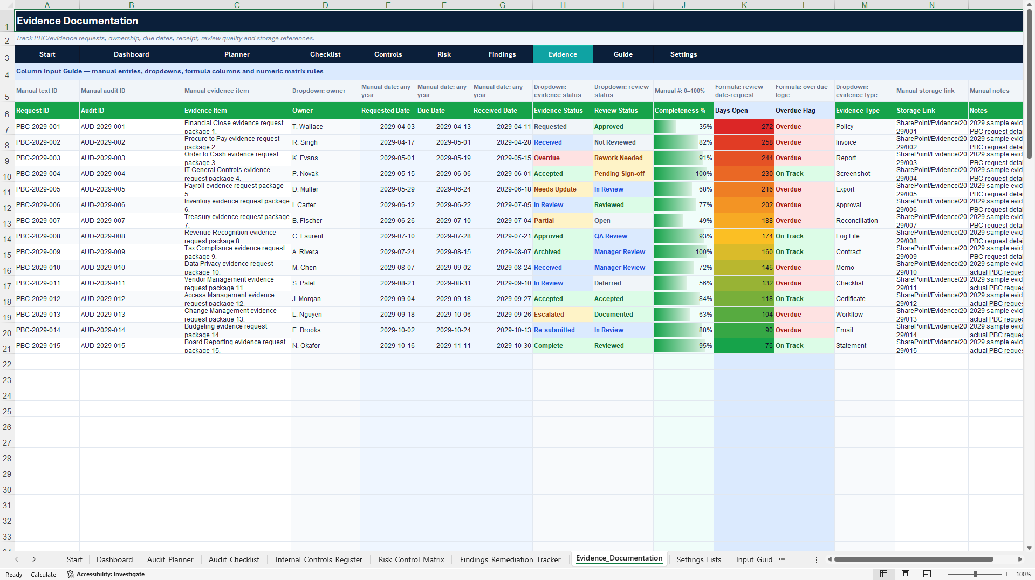Viewport: 1035px width, 580px height.
Task: Click the Start navigation button
Action: [47, 54]
